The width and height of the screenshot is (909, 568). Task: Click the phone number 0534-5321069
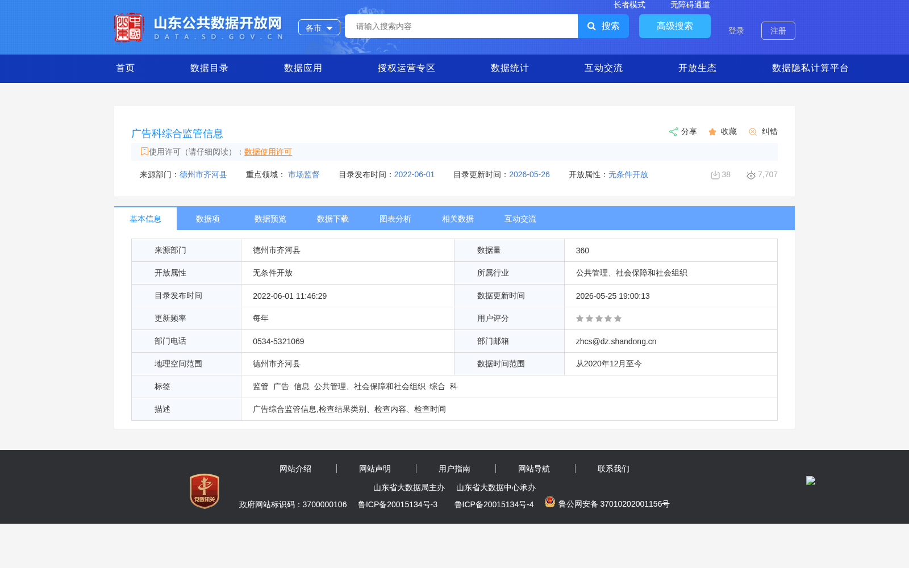click(278, 341)
